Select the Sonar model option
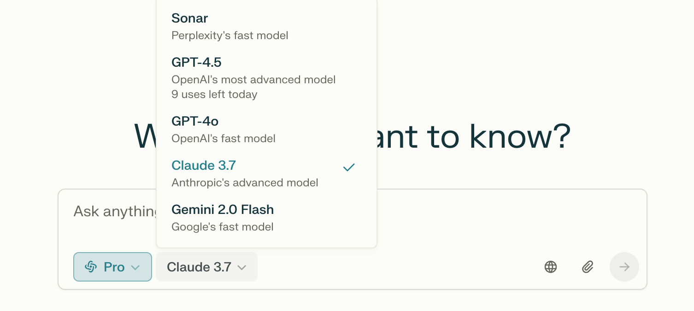 tap(266, 26)
